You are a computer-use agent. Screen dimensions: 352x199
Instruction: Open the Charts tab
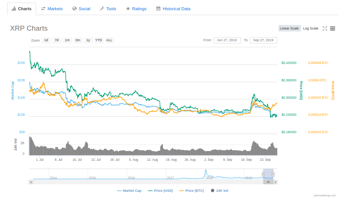pos(22,9)
